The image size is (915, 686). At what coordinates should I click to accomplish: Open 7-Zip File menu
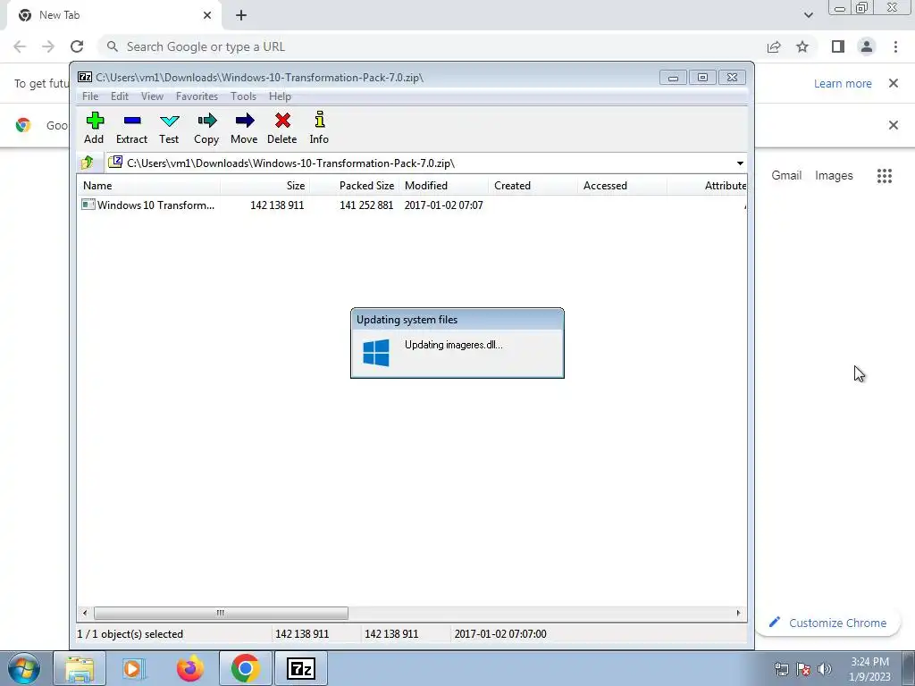coord(90,96)
